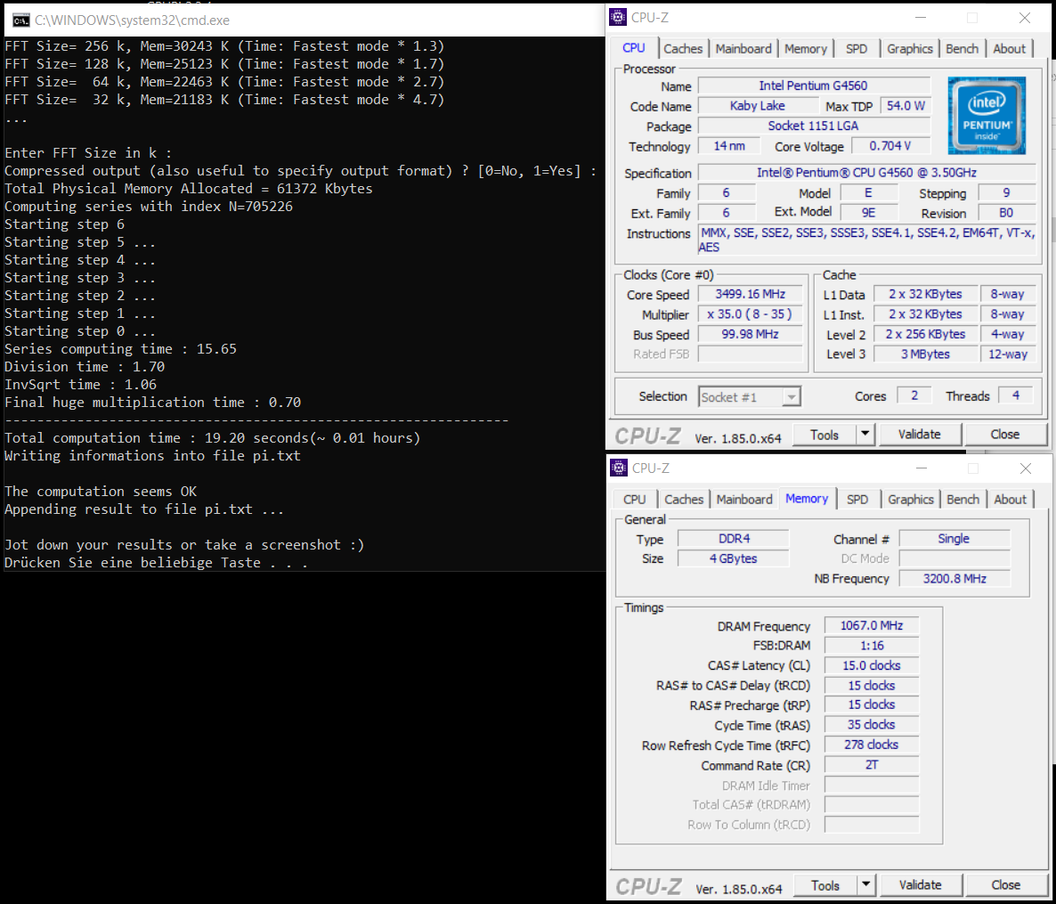This screenshot has width=1056, height=904.
Task: Click the CPU-Z app icon in lower Memory window title
Action: point(618,468)
